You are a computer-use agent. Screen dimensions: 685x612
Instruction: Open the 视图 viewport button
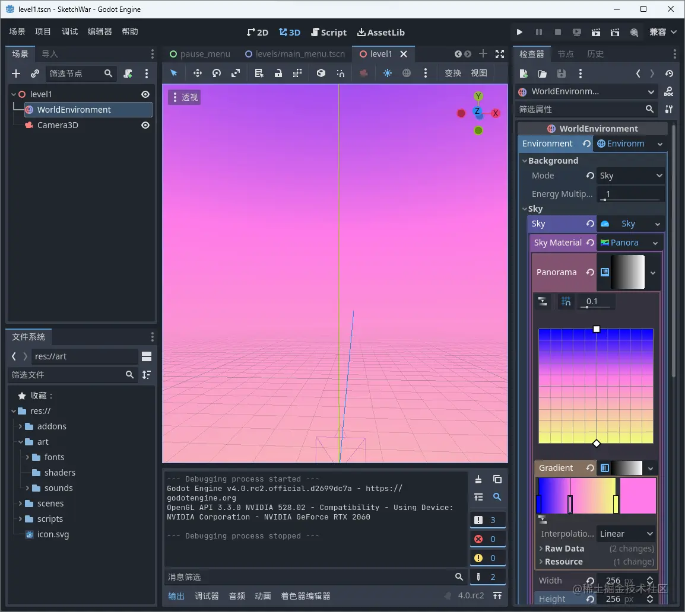(x=478, y=73)
